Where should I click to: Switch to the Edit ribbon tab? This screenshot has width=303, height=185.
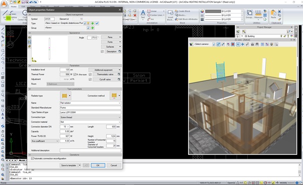pos(23,7)
